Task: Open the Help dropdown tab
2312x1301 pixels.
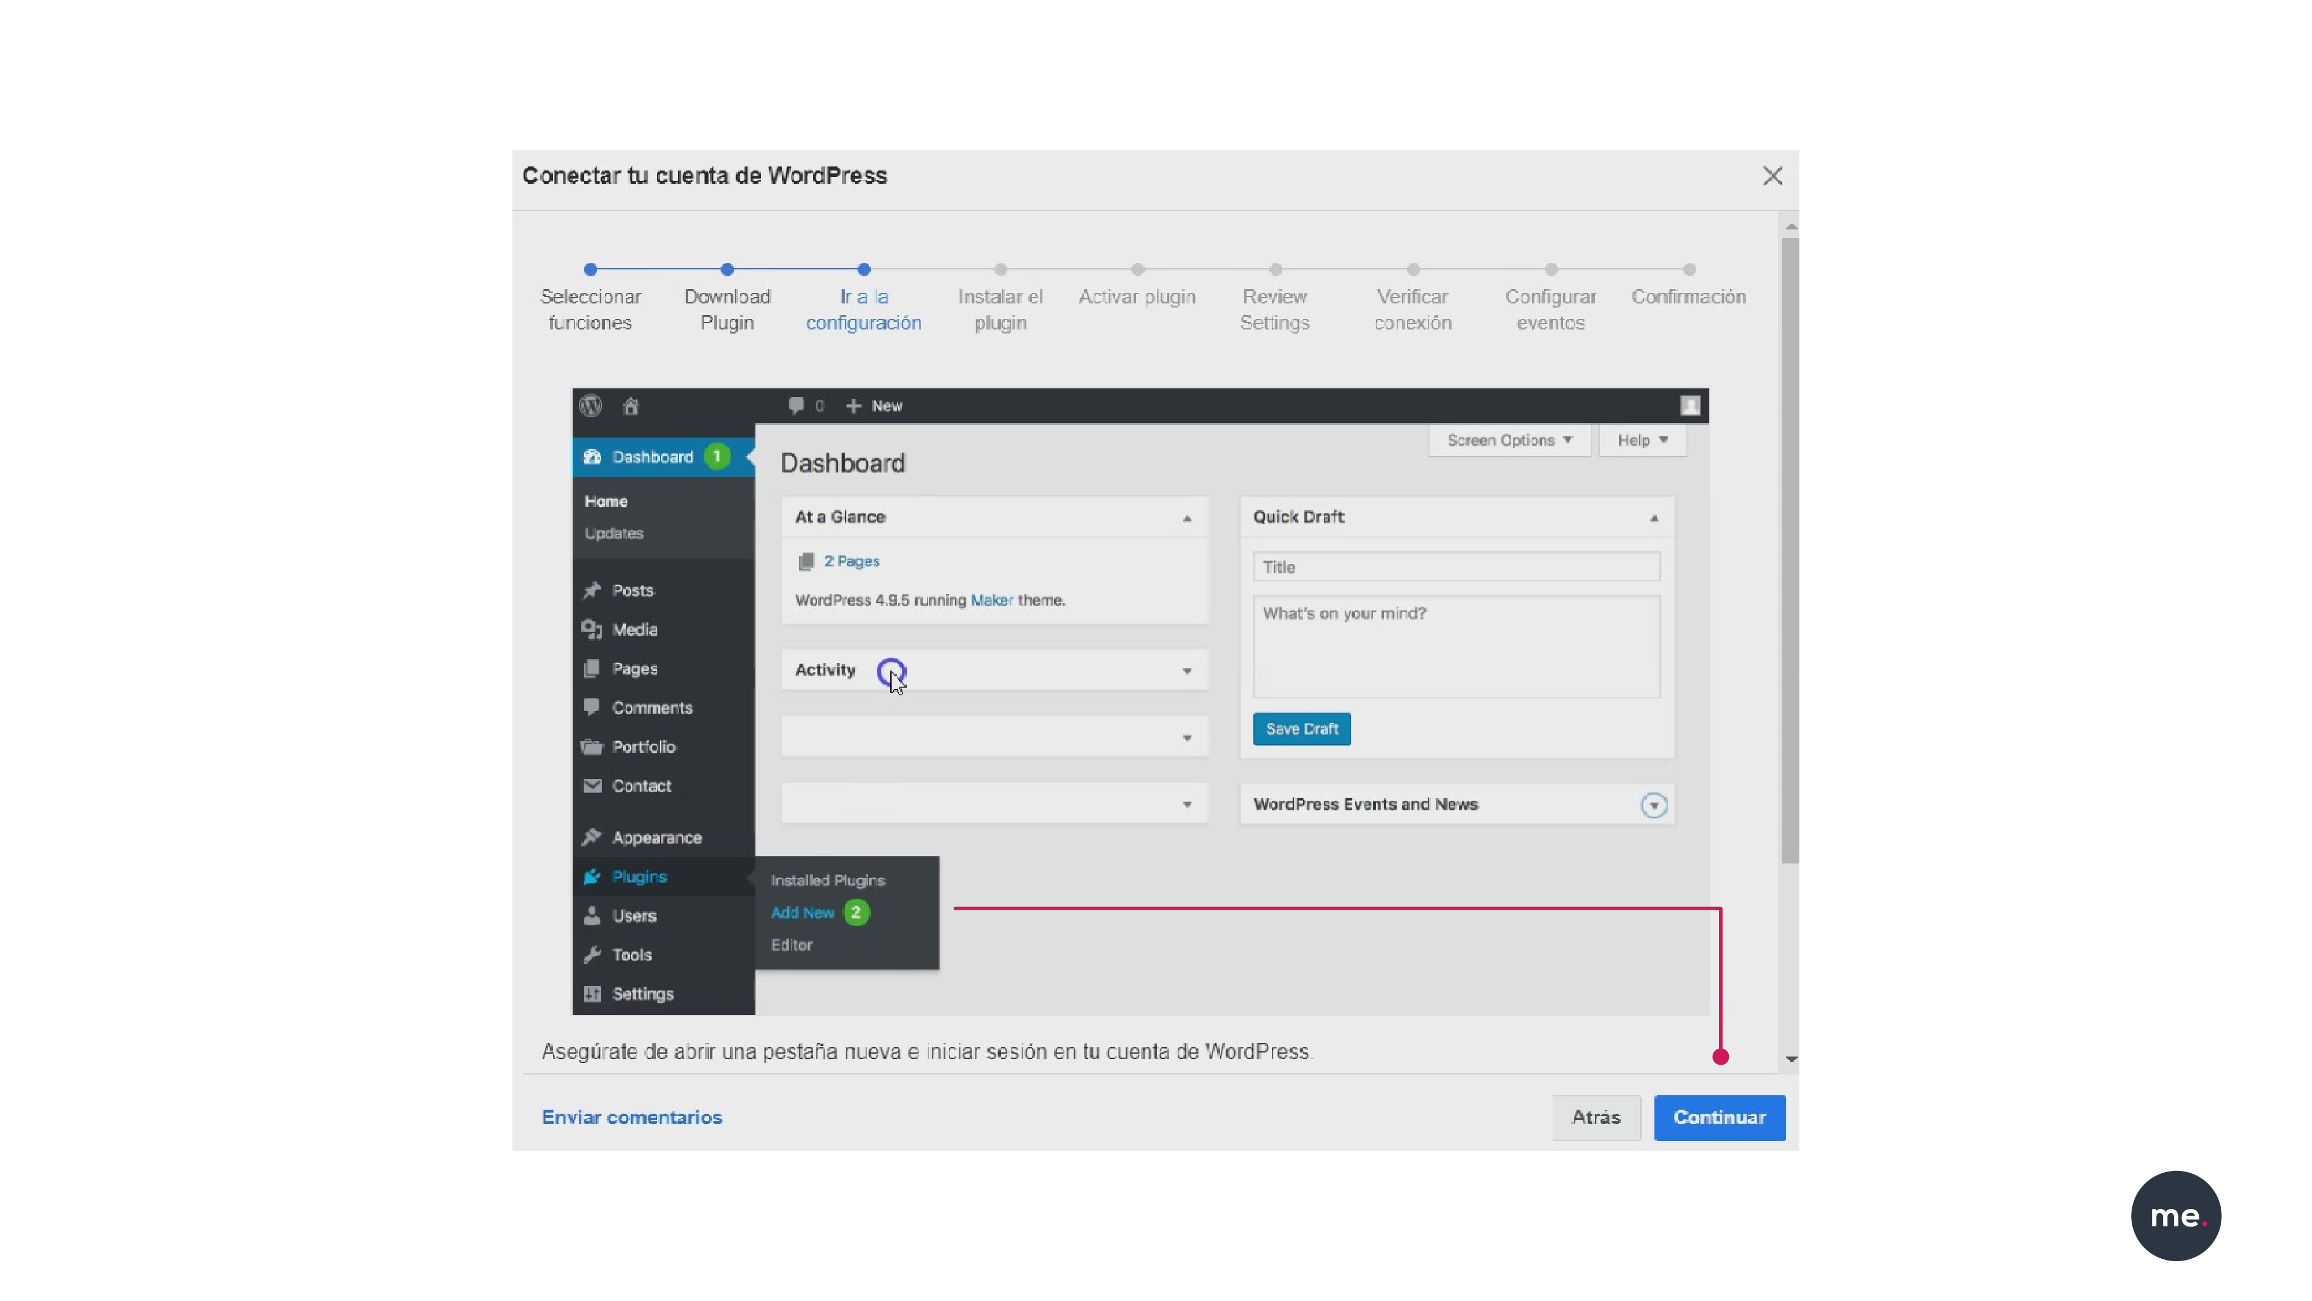Action: 1642,440
